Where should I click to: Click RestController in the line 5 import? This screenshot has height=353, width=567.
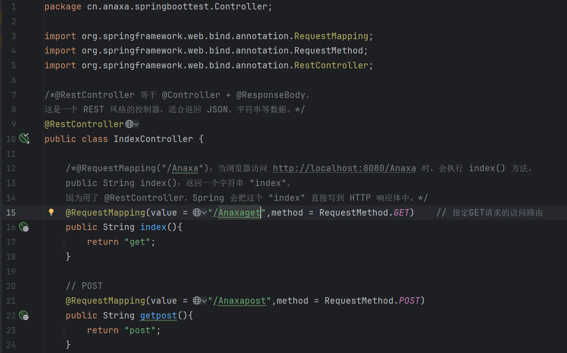(331, 65)
